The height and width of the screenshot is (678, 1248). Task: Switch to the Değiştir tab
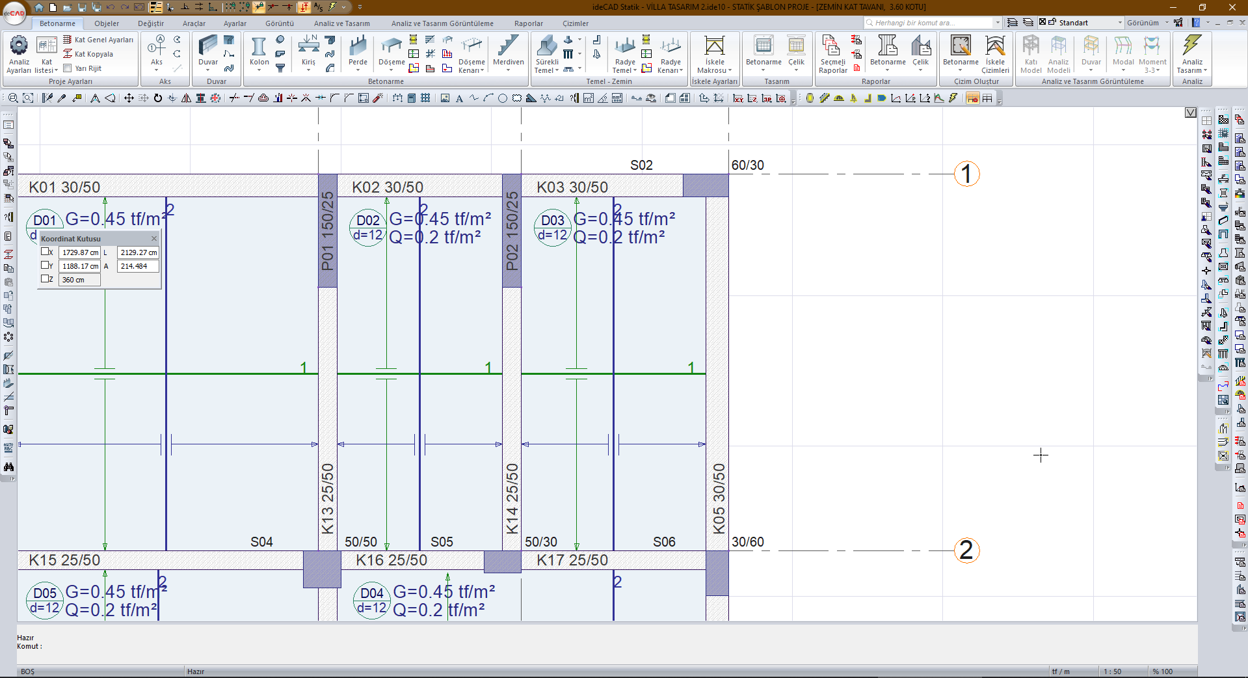[151, 23]
